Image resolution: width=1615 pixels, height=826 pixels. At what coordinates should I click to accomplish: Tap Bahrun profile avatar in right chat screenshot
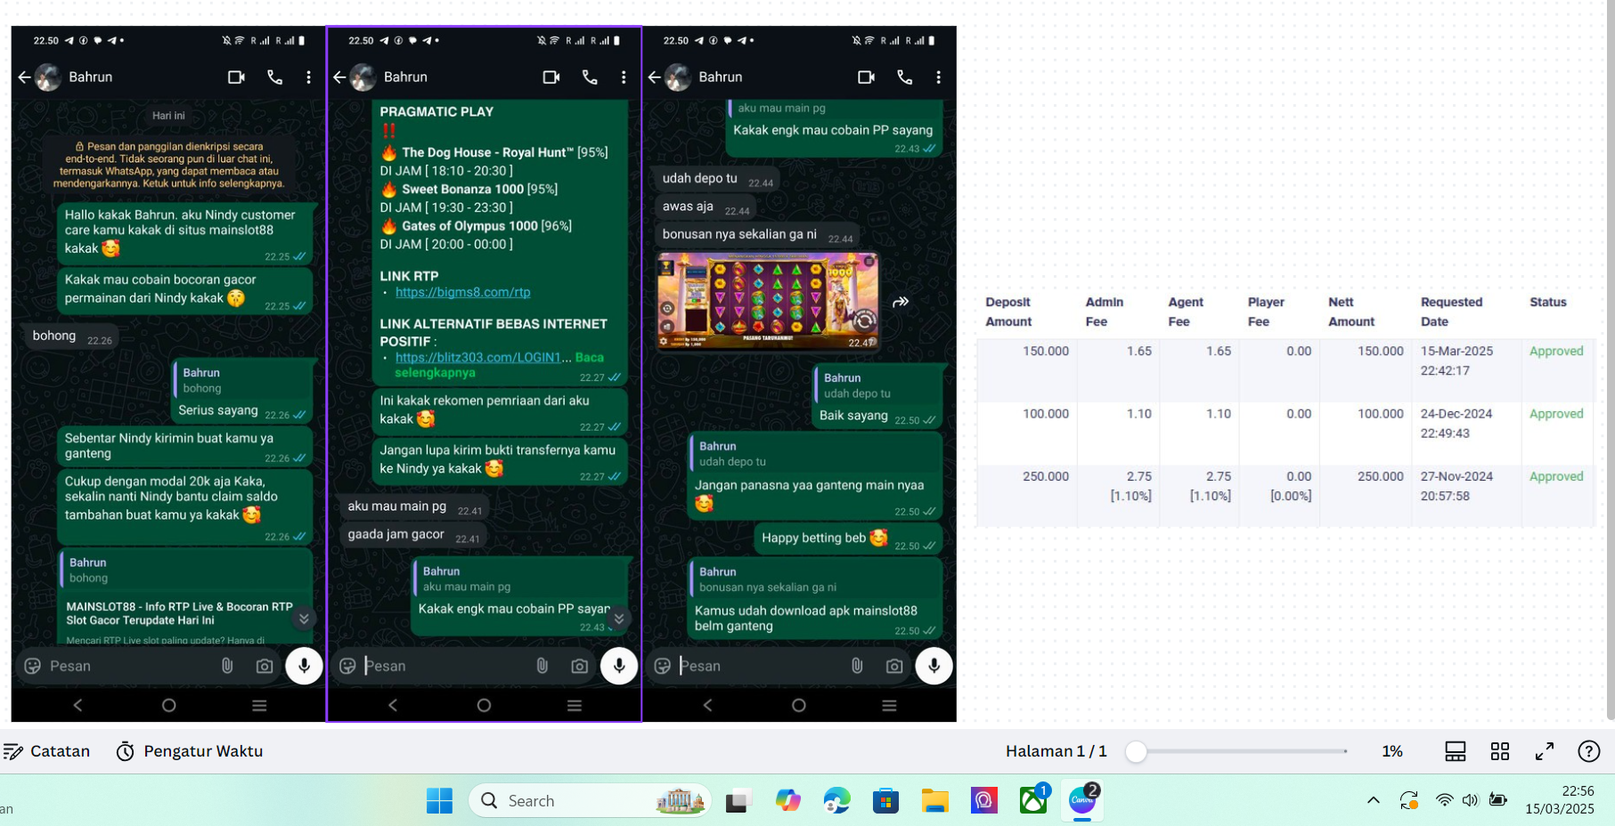(679, 77)
